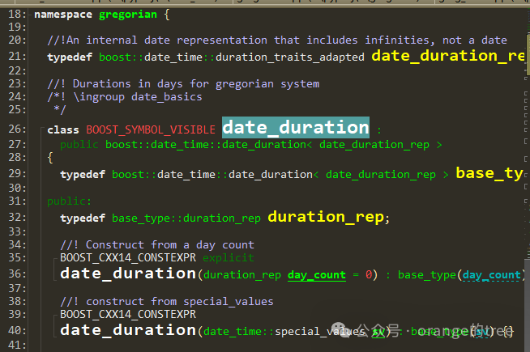Viewport: 530px width, 352px height.
Task: Click the large yellow 'duration_rep' name on line 32
Action: (326, 217)
